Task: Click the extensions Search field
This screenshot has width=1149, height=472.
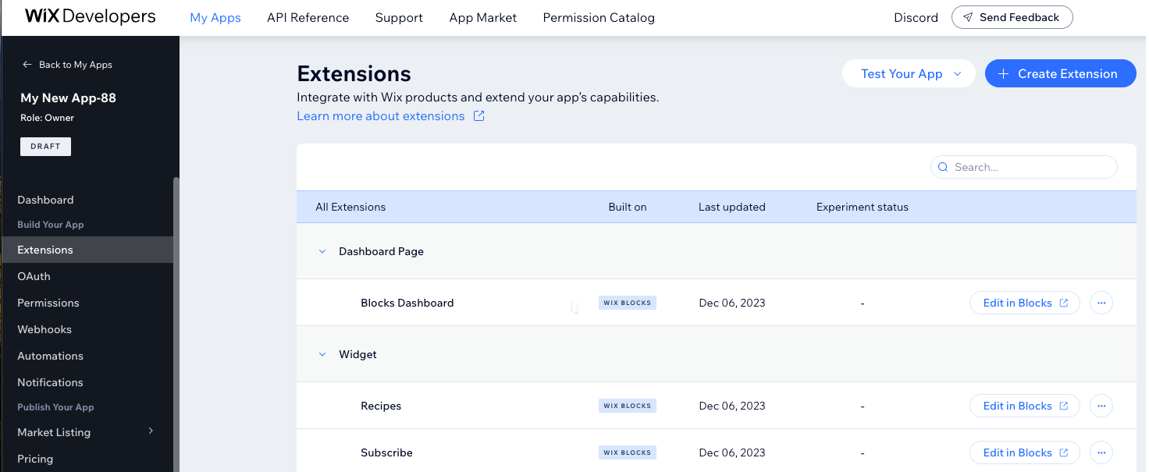Action: (x=1024, y=167)
